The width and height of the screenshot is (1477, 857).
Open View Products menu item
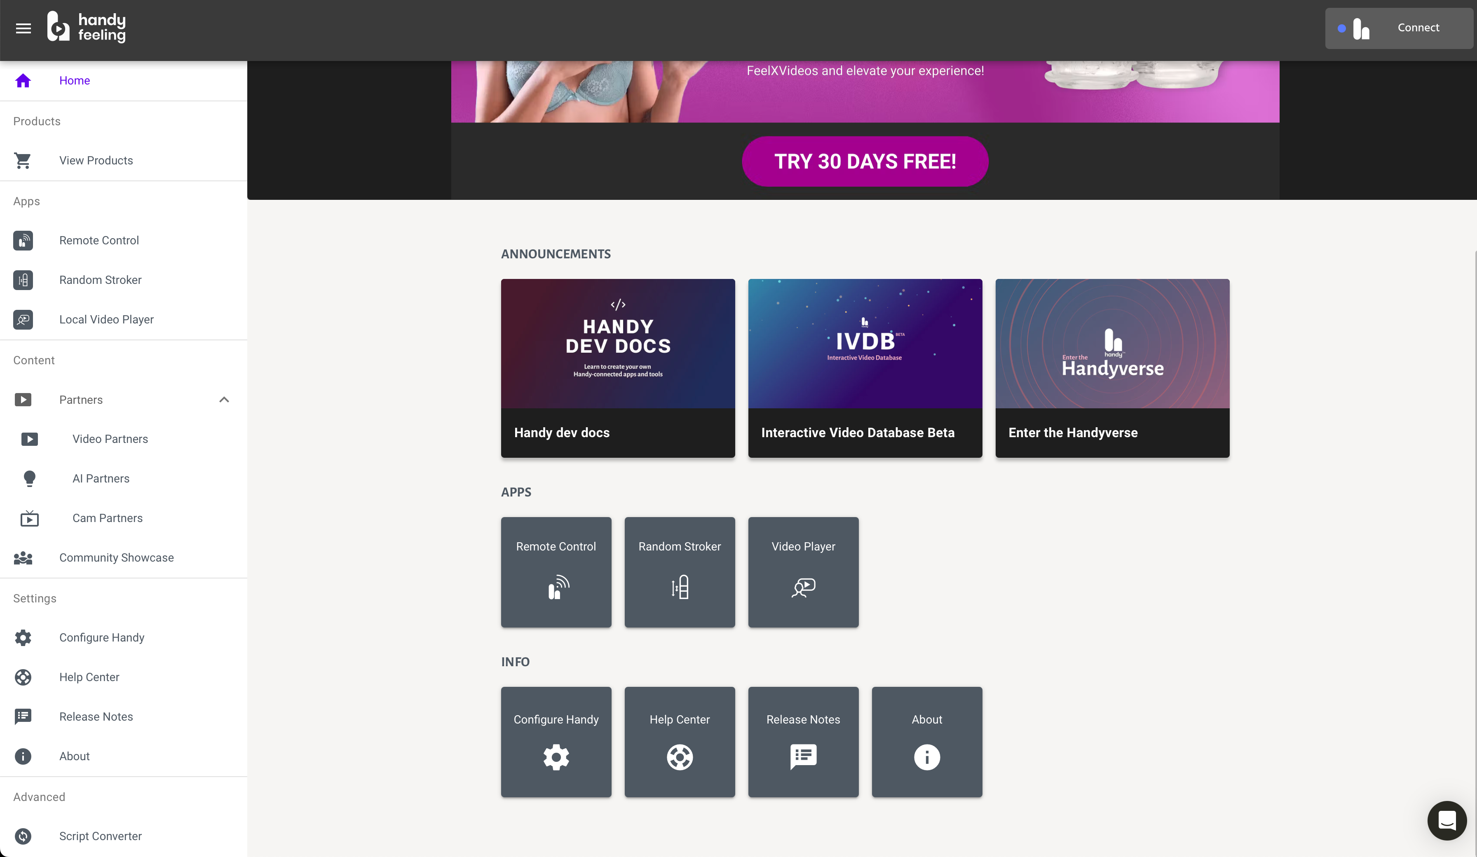tap(124, 161)
